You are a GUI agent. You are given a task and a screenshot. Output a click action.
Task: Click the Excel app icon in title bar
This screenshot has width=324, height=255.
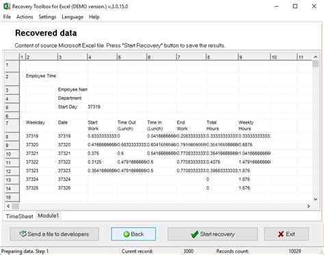(7, 6)
